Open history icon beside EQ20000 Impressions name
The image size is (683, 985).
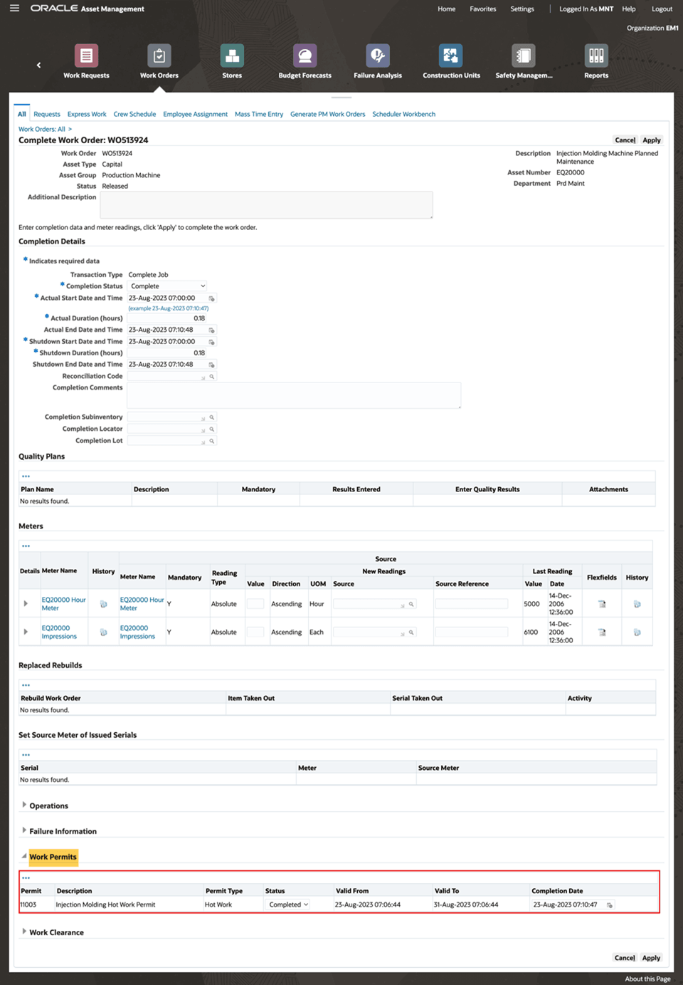point(103,632)
